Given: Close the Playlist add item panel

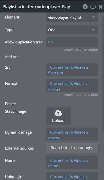Looking at the screenshot, I should 101,7.
